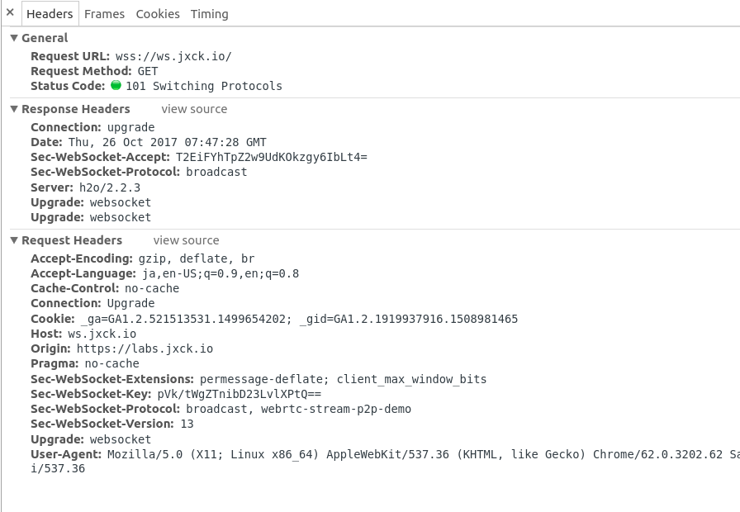740x512 pixels.
Task: View source of Request Headers
Action: 186,240
